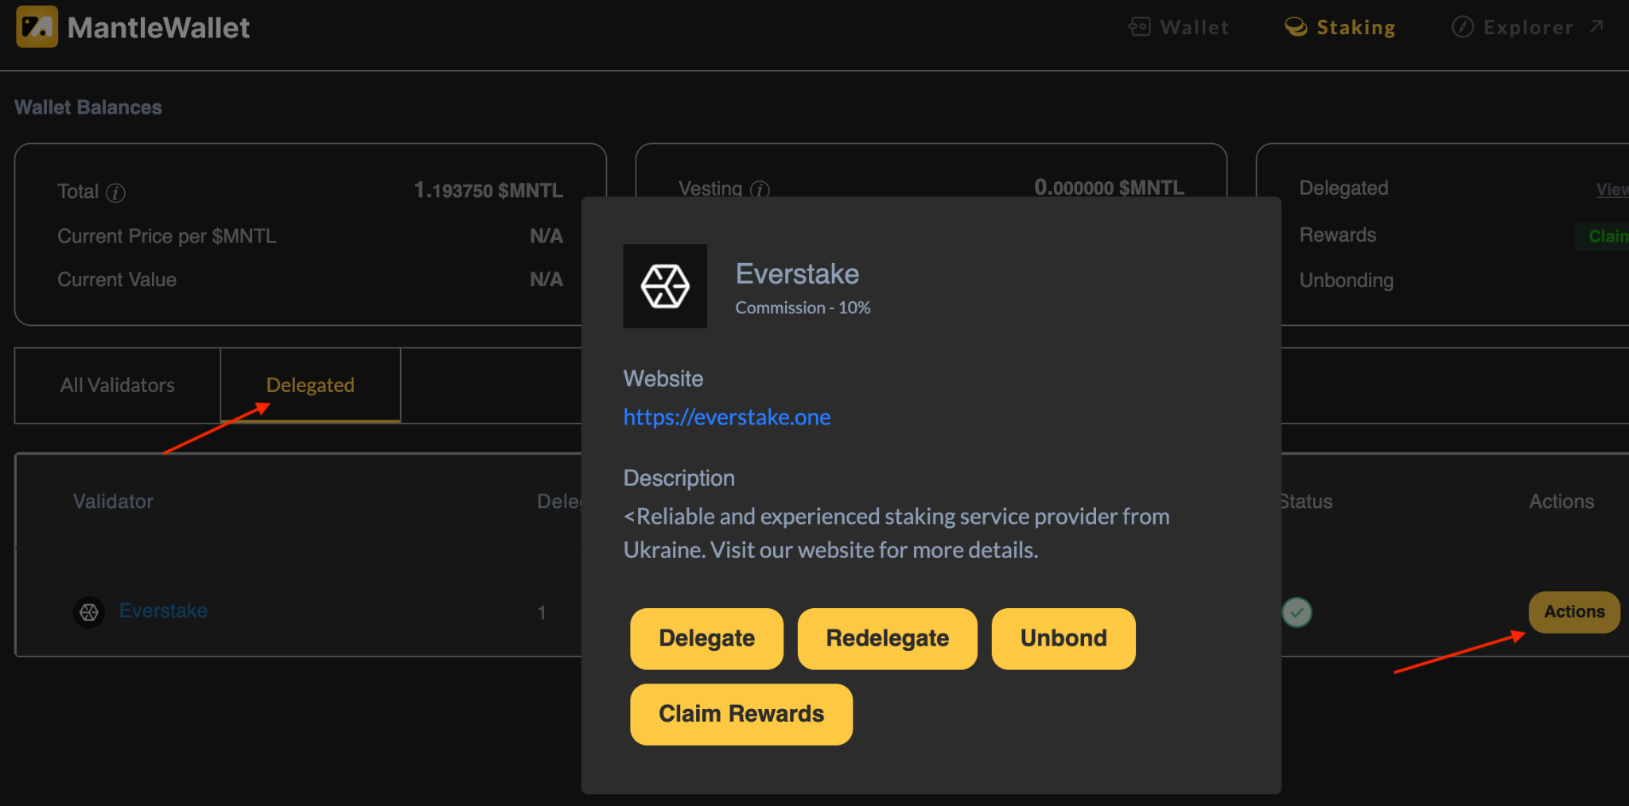This screenshot has width=1629, height=806.
Task: Open Actions for the Everstake row
Action: pos(1574,612)
